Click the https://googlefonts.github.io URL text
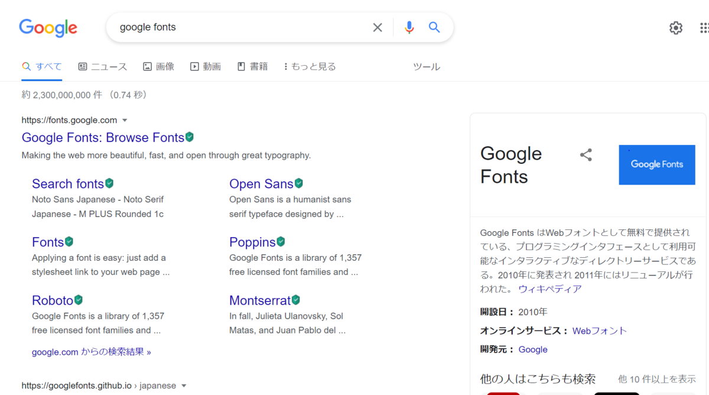Viewport: 709px width, 395px height. click(77, 386)
